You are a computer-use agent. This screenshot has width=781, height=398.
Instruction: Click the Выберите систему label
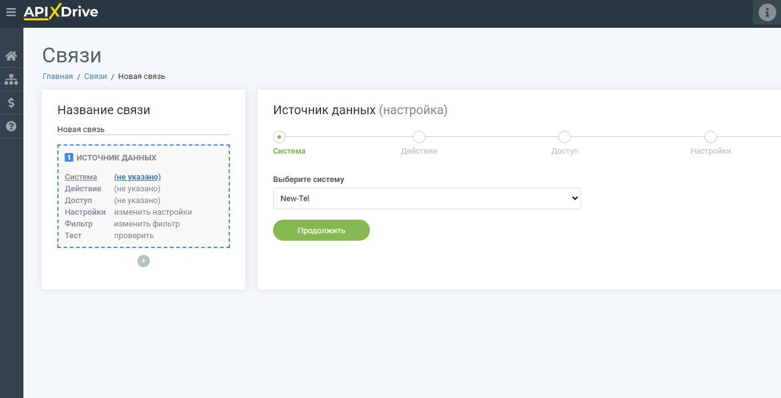click(309, 180)
